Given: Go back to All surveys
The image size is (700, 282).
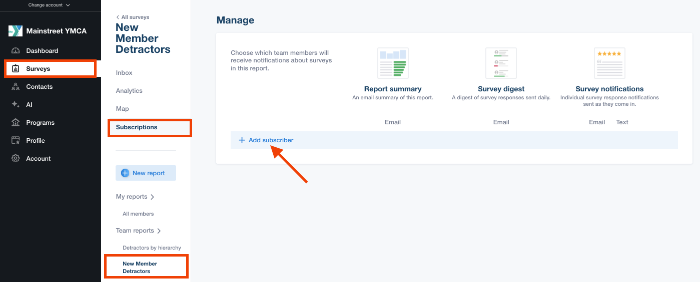Looking at the screenshot, I should pyautogui.click(x=133, y=17).
